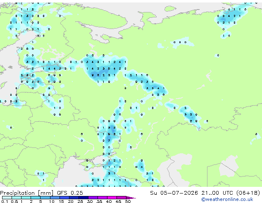Click the "35" legend scale label
The image size is (262, 203).
click(x=99, y=201)
